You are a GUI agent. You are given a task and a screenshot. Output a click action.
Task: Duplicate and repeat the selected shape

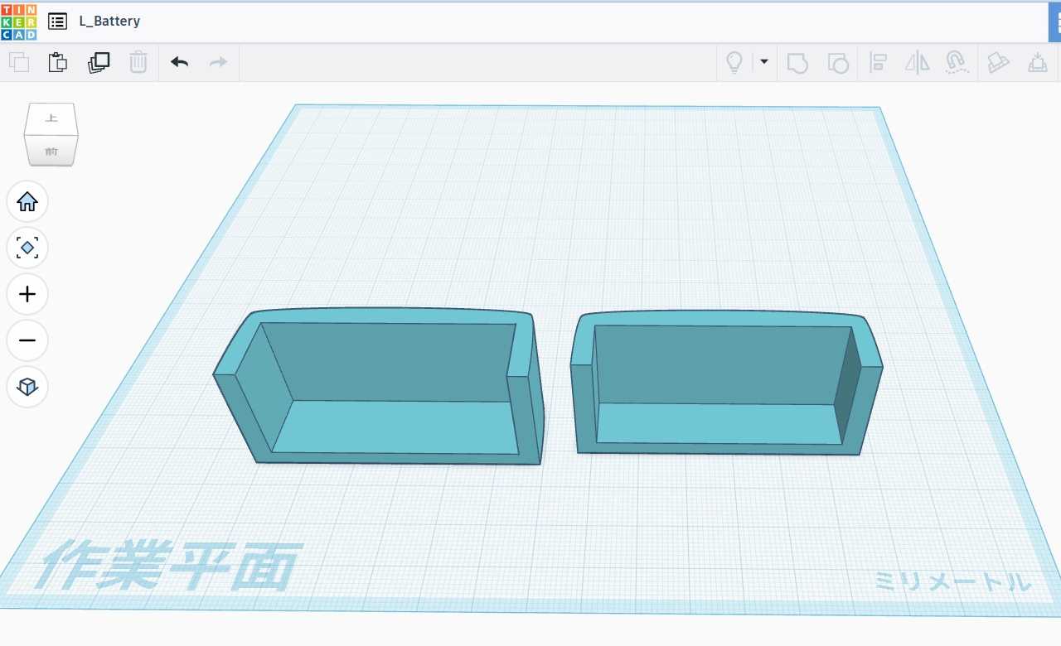(x=99, y=62)
